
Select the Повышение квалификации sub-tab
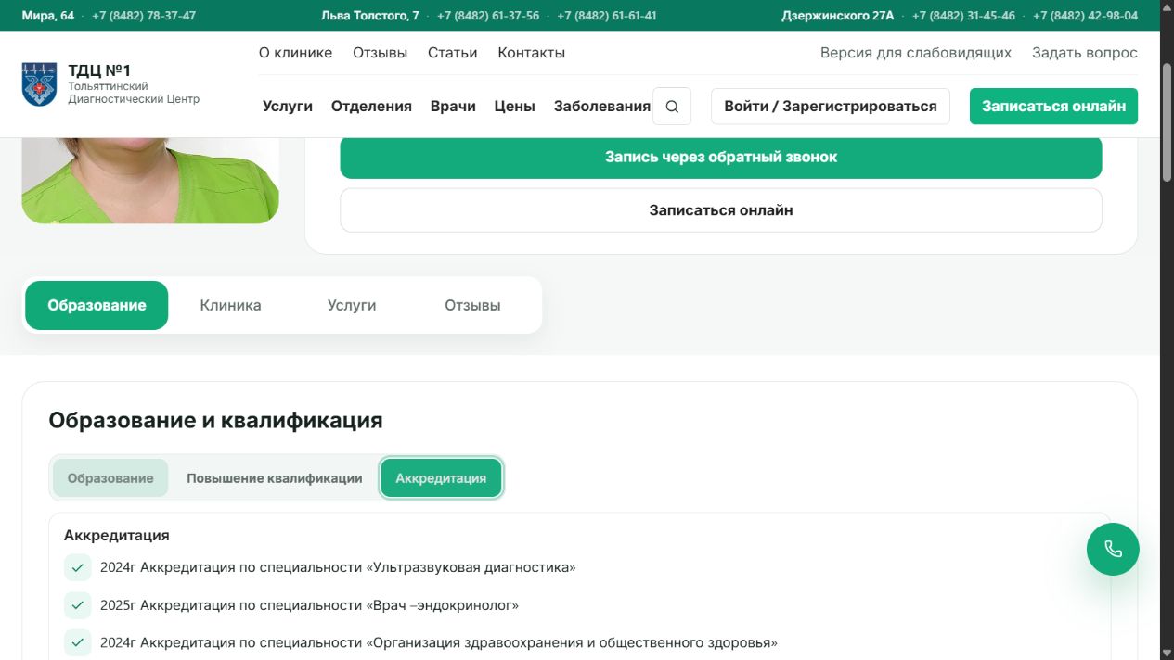[x=275, y=478]
